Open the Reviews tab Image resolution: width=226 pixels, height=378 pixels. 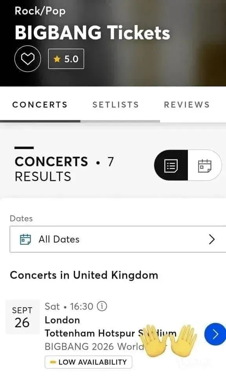pos(187,105)
